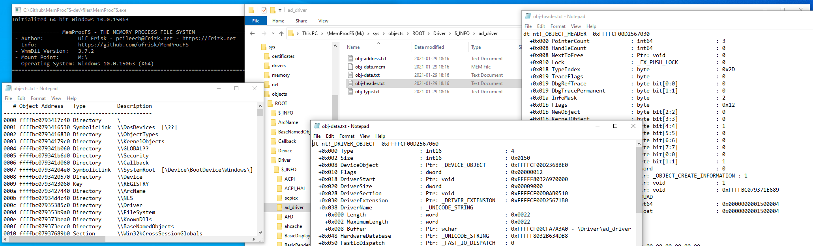
Task: Sort files by Date modified column header
Action: tap(429, 47)
